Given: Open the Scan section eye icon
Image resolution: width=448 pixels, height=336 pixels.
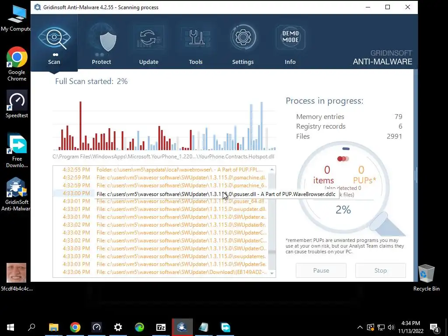Looking at the screenshot, I should coord(54,38).
